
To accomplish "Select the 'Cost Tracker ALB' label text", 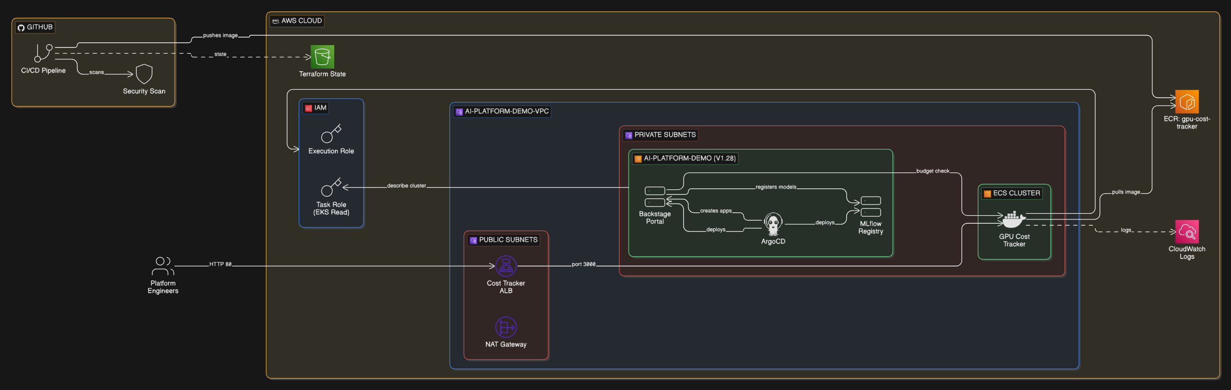I will pyautogui.click(x=506, y=287).
